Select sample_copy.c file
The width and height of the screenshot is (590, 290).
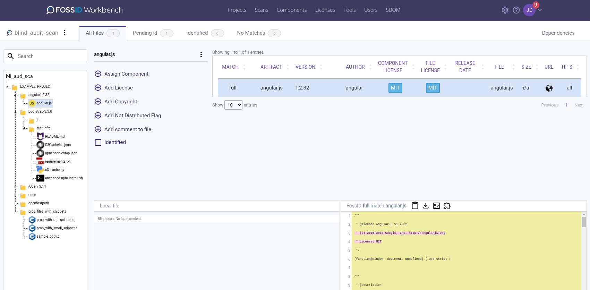coord(48,236)
